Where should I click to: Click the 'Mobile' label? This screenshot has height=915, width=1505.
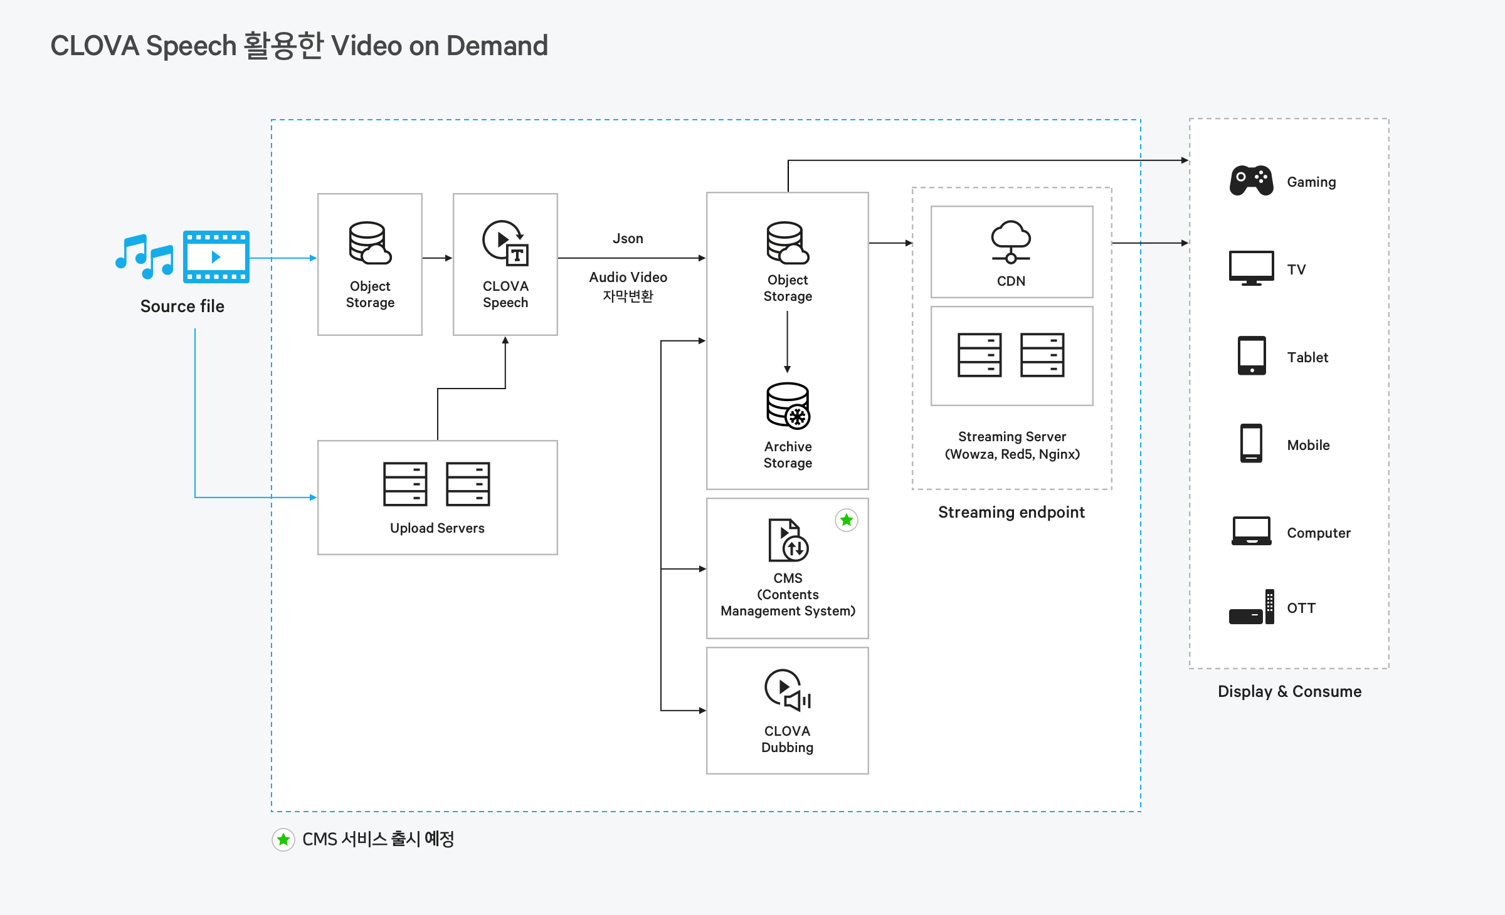(1308, 445)
